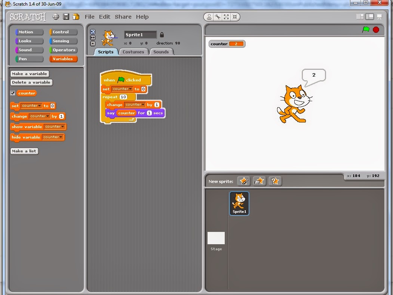Click the repeat count field showing 10
The image size is (393, 295).
coord(123,97)
